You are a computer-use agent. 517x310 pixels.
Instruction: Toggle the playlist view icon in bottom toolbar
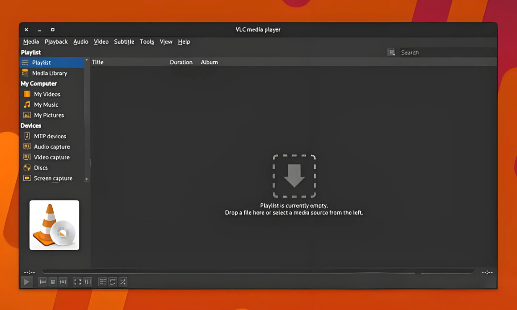click(103, 282)
